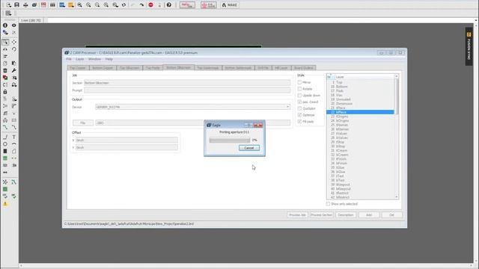Select the Lock padlock tool
479x269 pixels.
(x=5, y=92)
